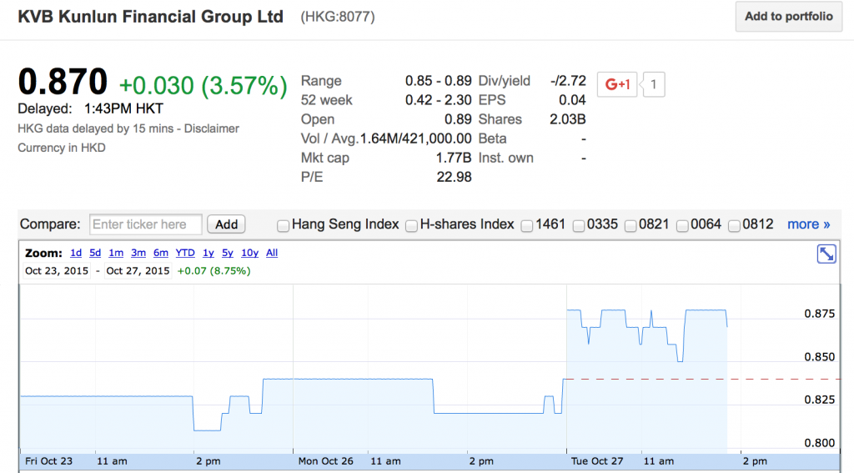854x473 pixels.
Task: Click the Div/yield value -/2.72
Action: click(x=569, y=81)
